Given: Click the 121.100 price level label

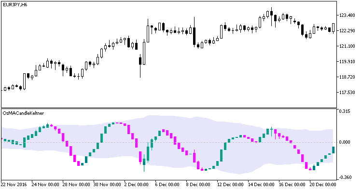Looking at the screenshot, I should pyautogui.click(x=347, y=46).
